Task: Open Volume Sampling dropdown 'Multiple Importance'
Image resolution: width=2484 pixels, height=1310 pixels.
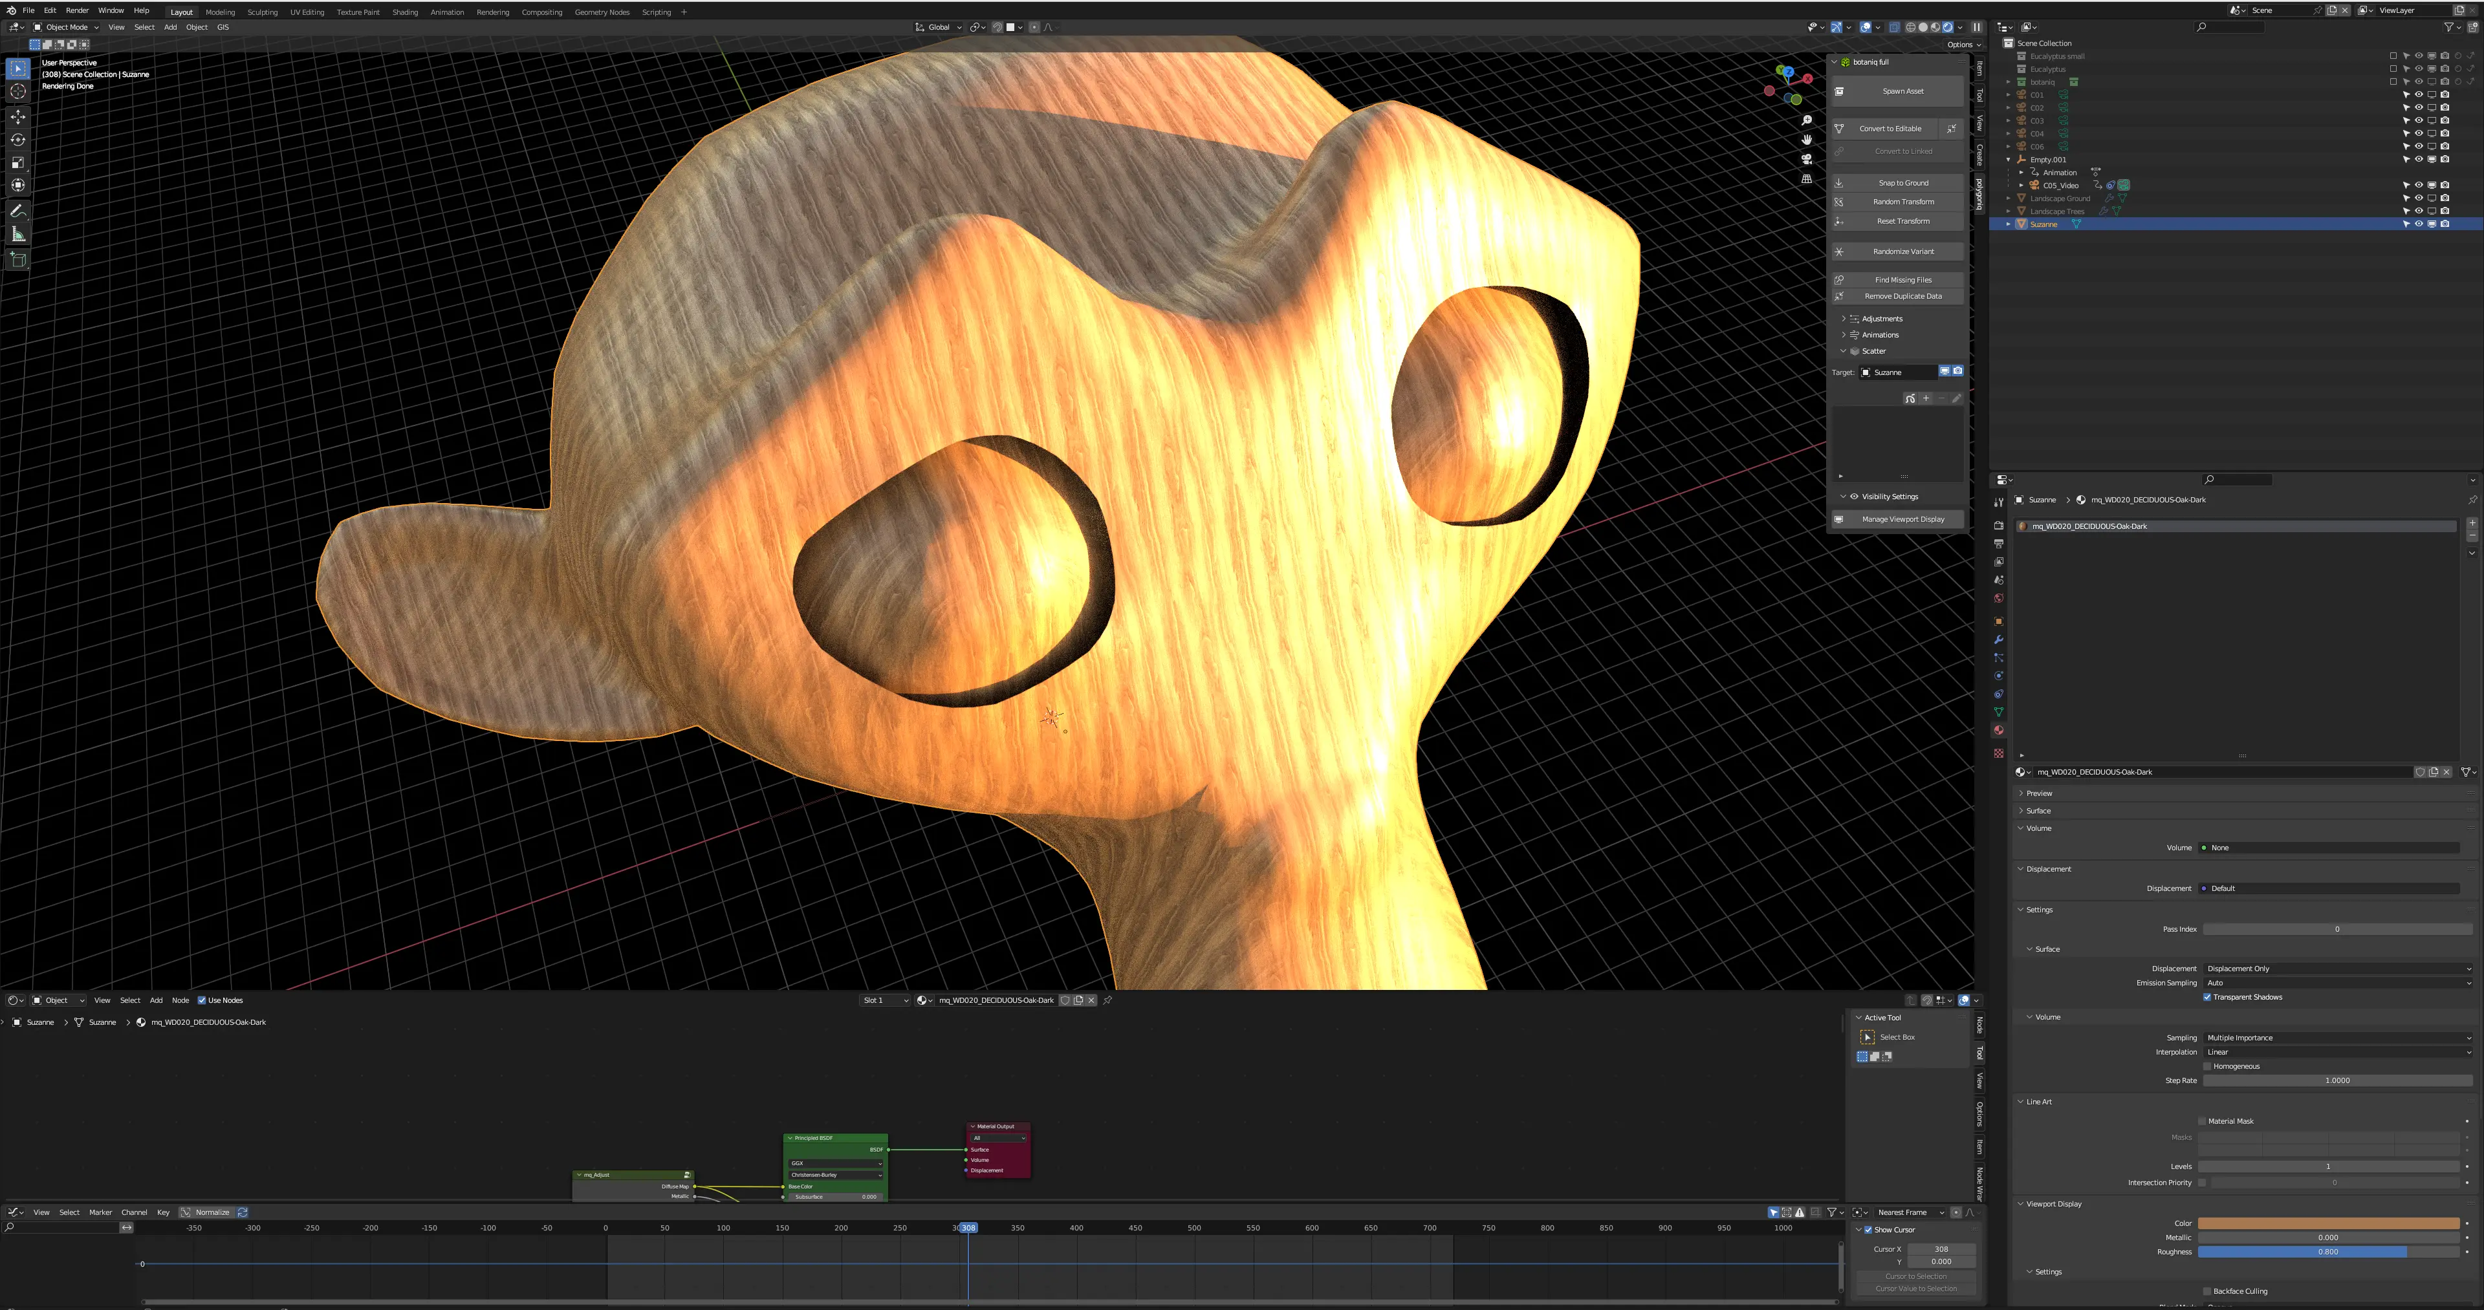Action: (x=2337, y=1038)
